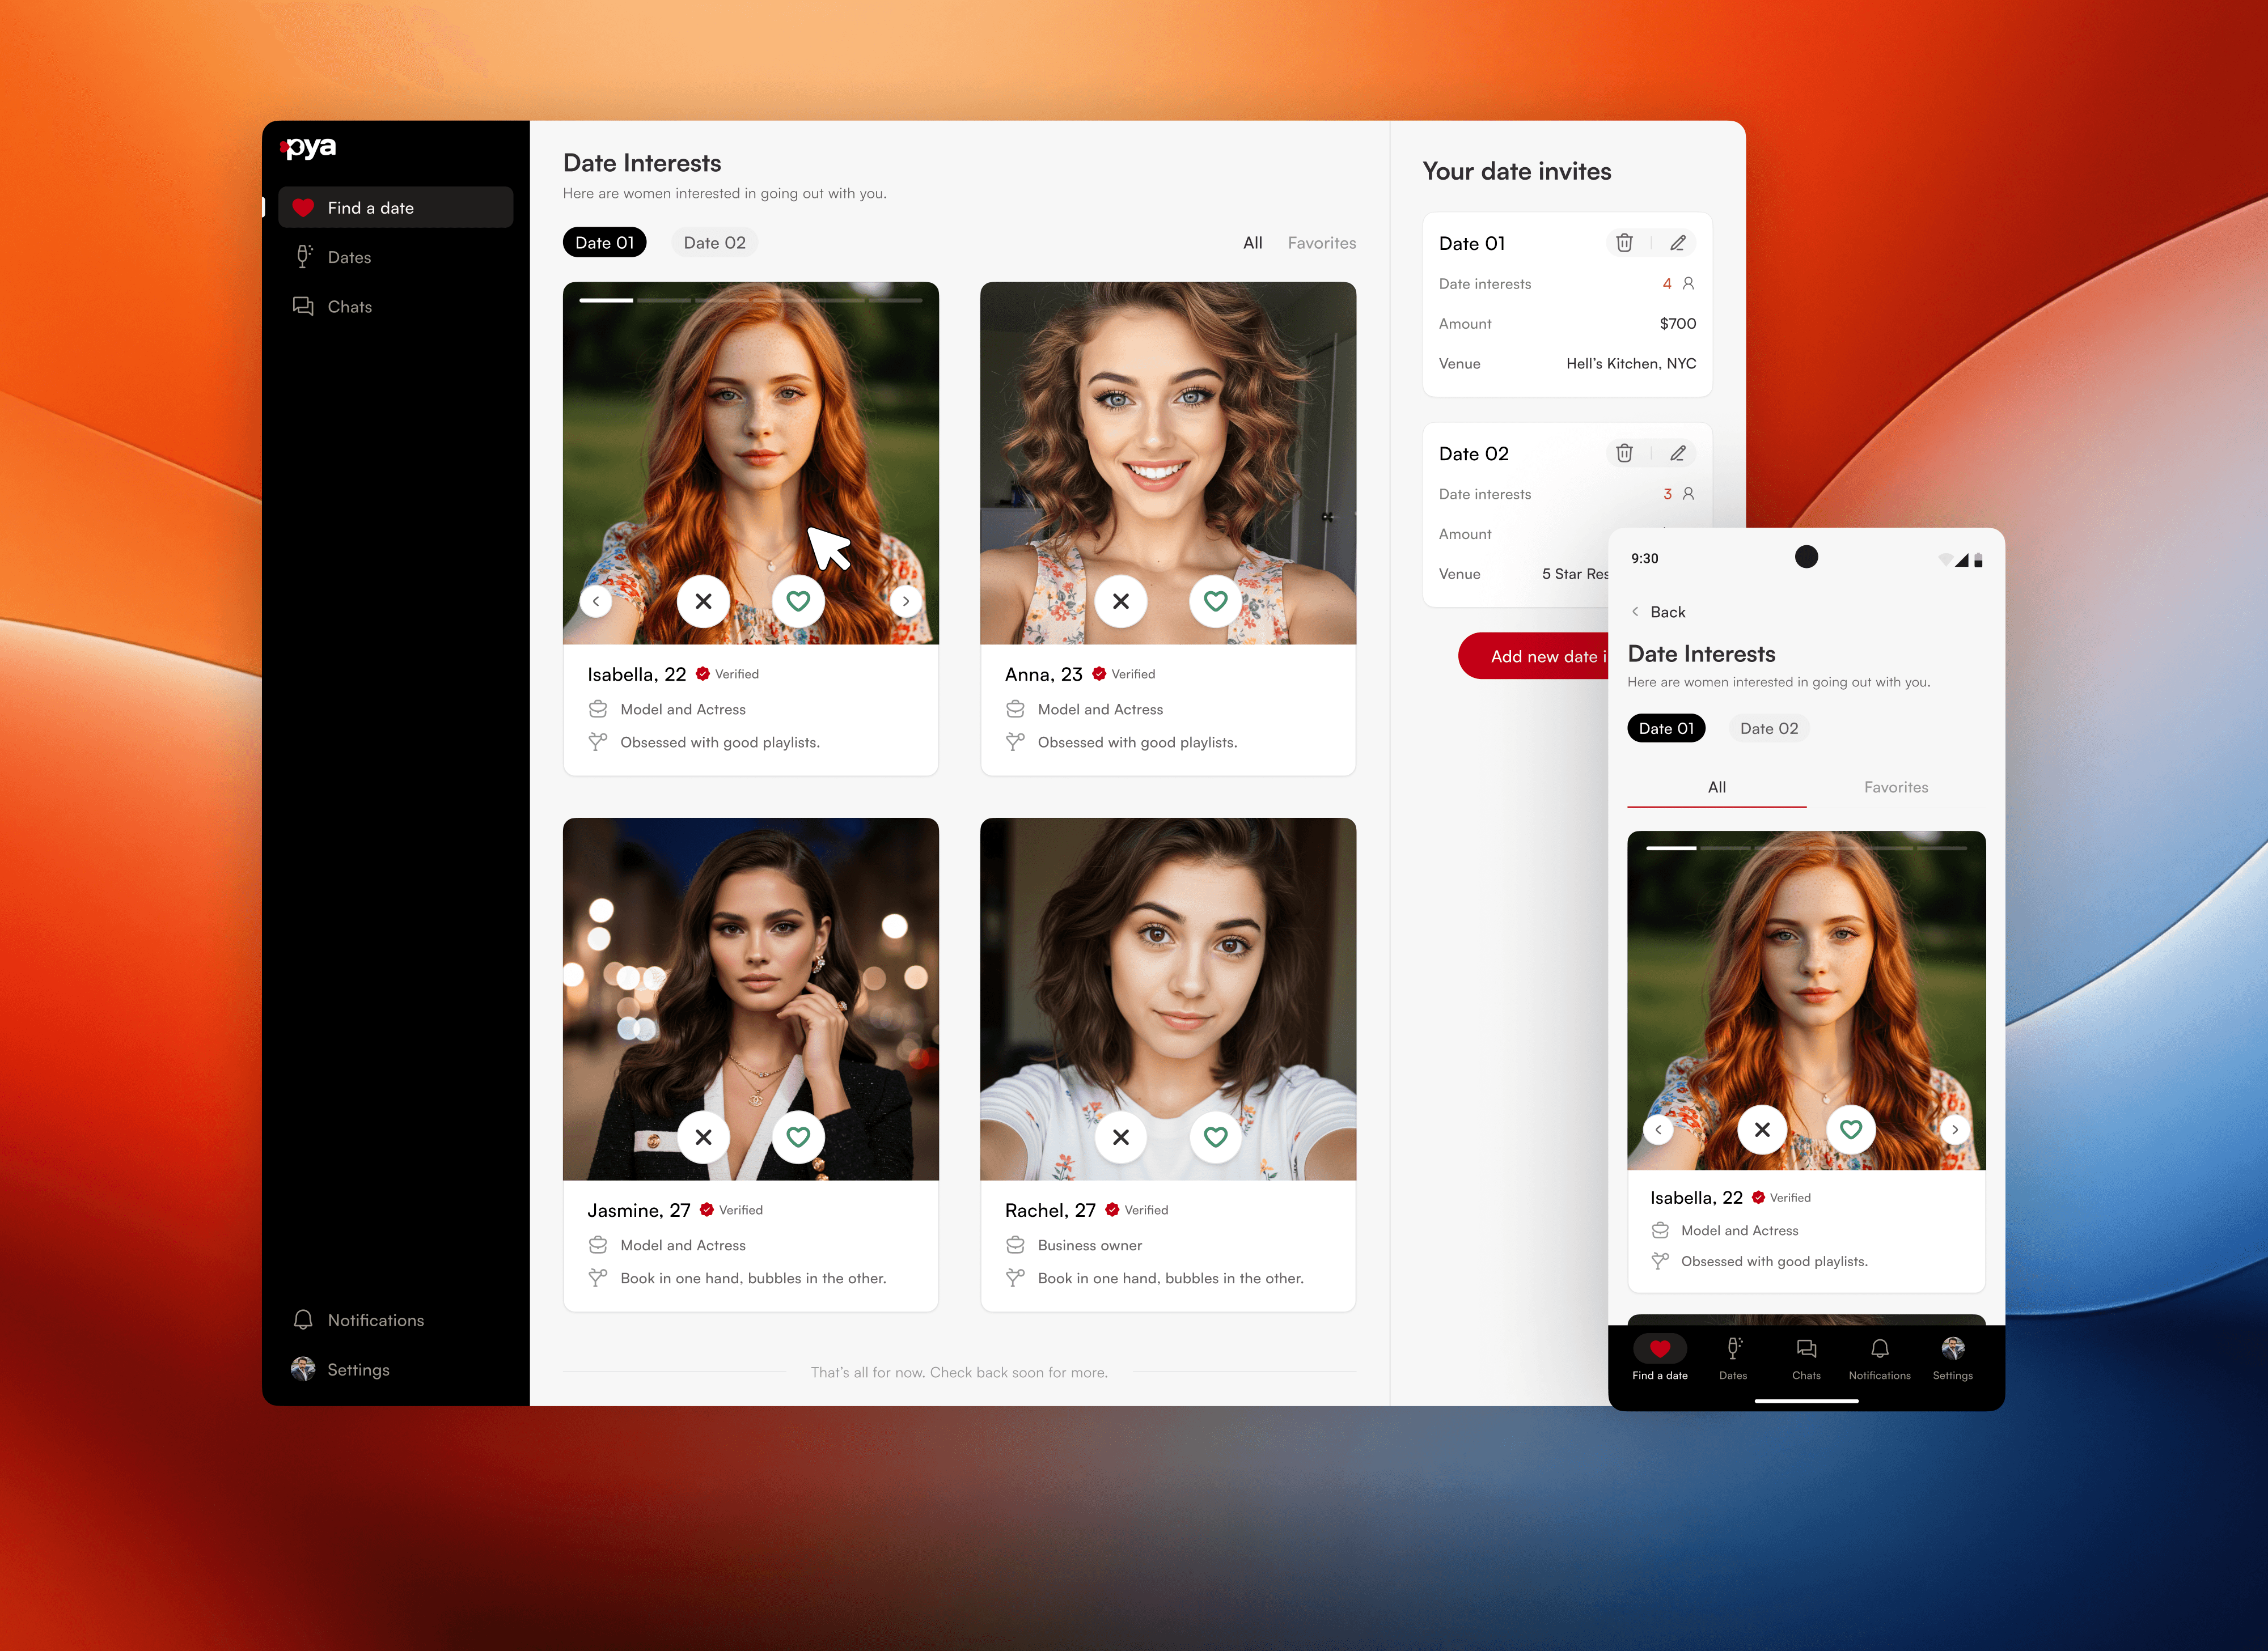This screenshot has width=2268, height=1651.
Task: Switch to Favorites tab in mobile view
Action: click(1895, 787)
